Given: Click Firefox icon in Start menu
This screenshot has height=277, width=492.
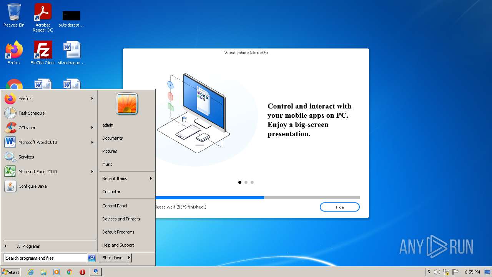Looking at the screenshot, I should pyautogui.click(x=10, y=98).
